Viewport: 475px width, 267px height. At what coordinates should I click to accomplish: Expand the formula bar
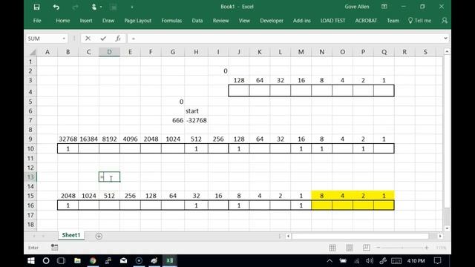pos(445,39)
